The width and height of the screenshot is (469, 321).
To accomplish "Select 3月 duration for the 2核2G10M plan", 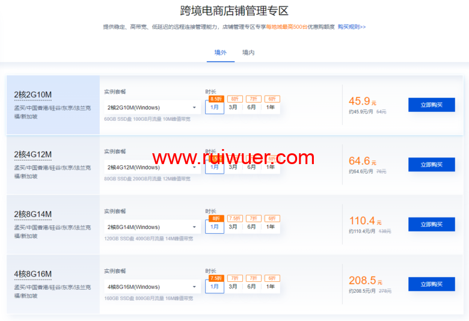I will click(x=233, y=108).
